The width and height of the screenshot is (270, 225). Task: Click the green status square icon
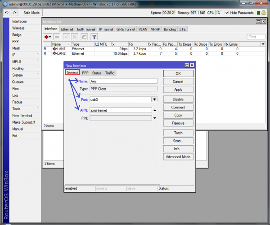pos(258,13)
